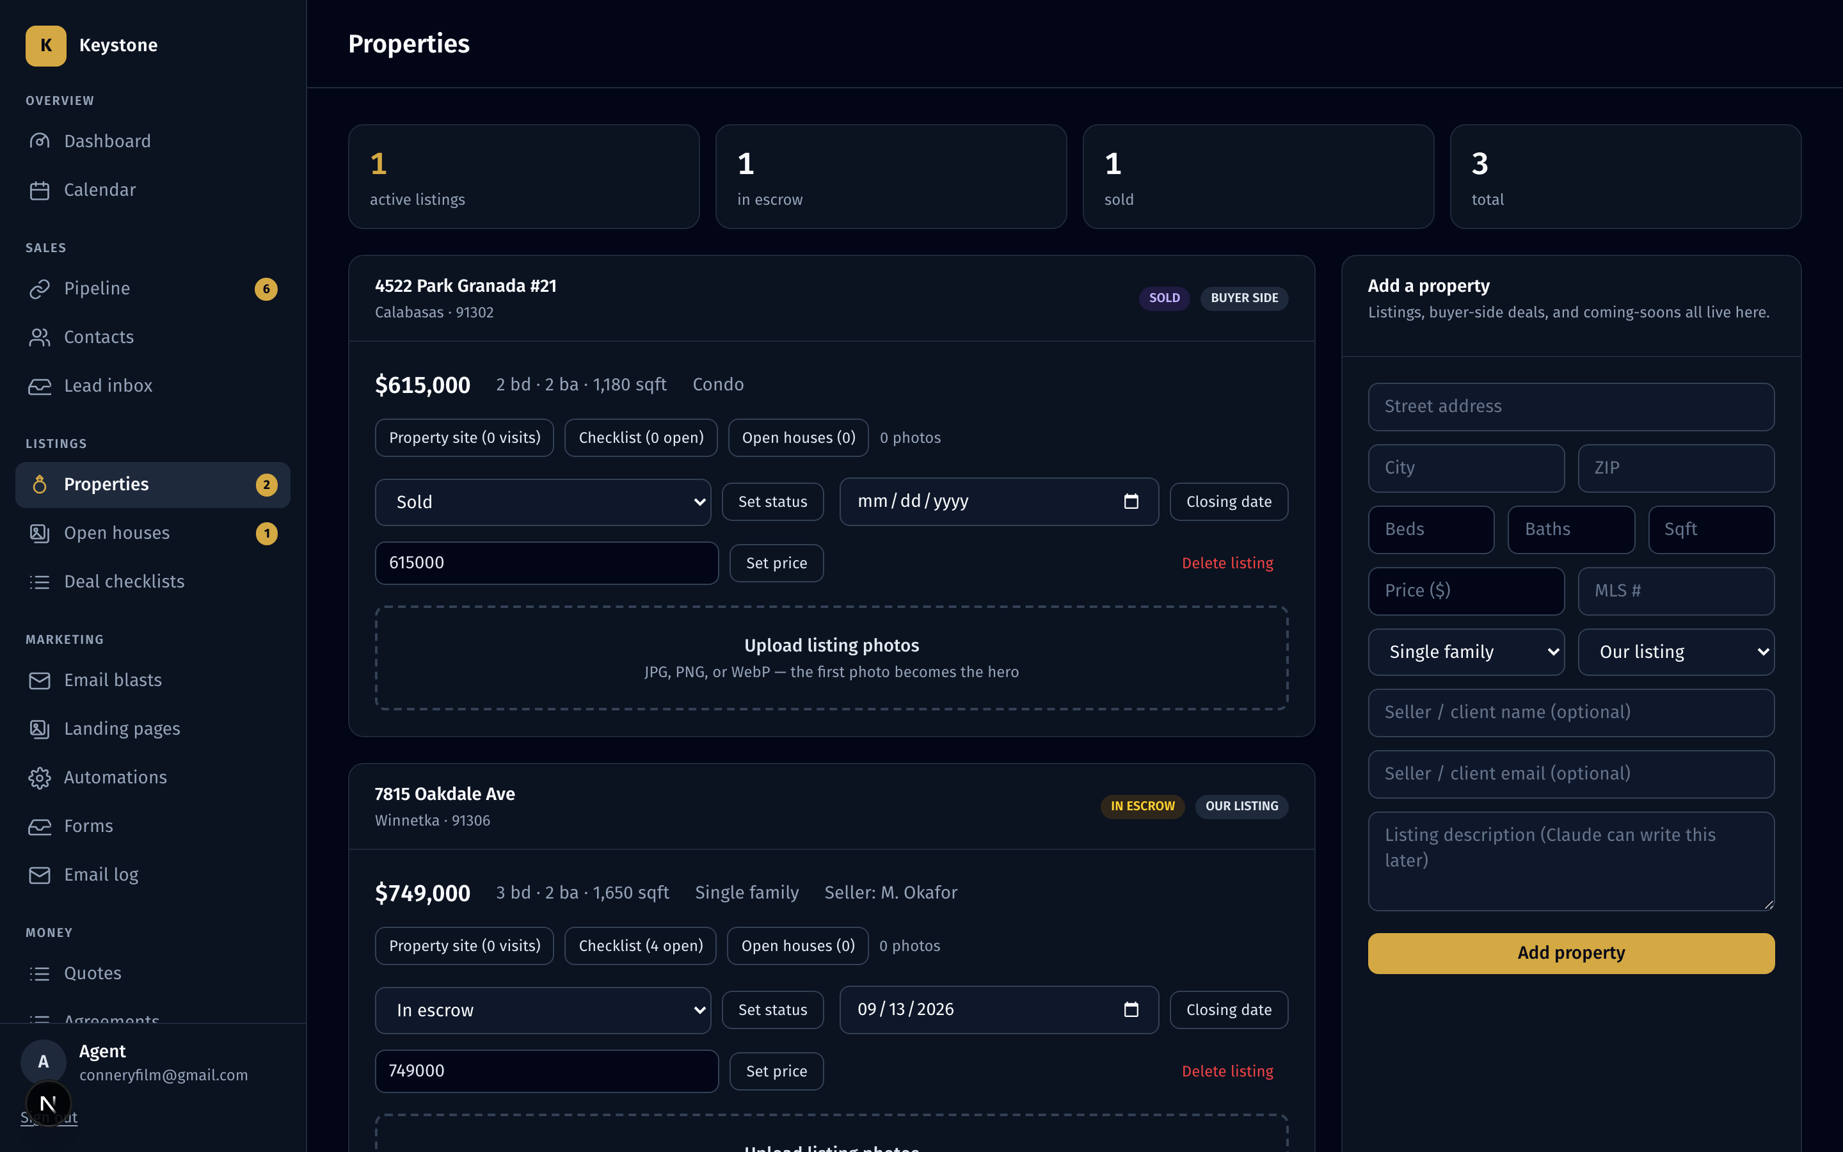Click Set status for Park Granada listing
This screenshot has width=1843, height=1152.
click(772, 502)
